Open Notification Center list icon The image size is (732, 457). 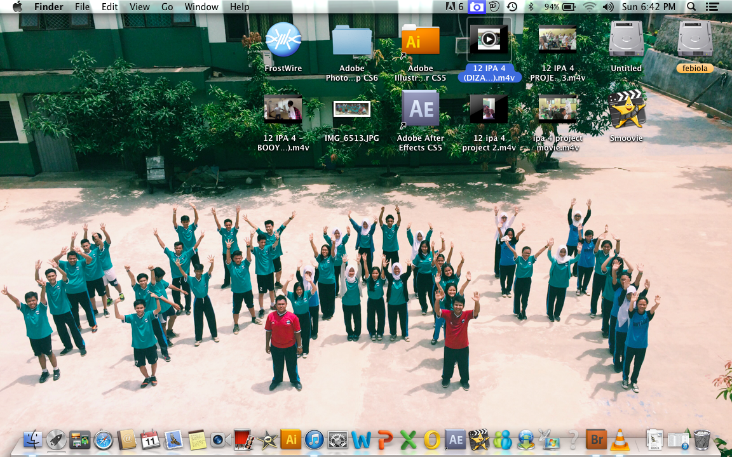[x=712, y=6]
